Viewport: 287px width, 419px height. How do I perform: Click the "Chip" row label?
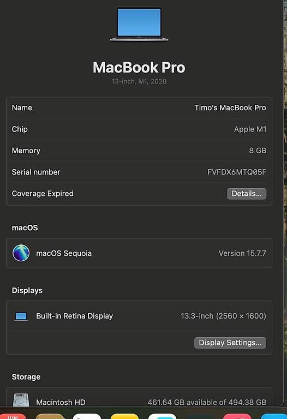tap(20, 129)
